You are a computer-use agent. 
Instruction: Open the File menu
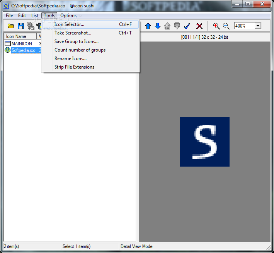9,15
